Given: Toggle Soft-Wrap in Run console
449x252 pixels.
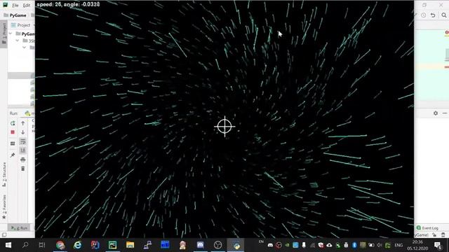Looking at the screenshot, I should 23,141.
